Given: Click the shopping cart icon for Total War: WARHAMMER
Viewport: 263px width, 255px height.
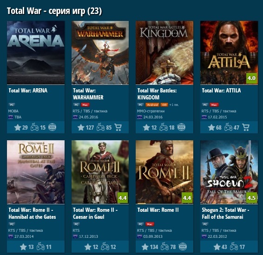Looking at the screenshot, I should point(118,127).
